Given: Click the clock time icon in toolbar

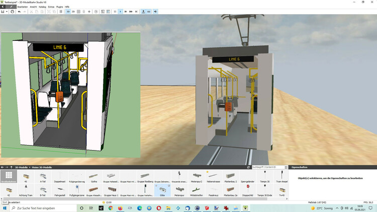Looking at the screenshot, I should pos(96,12).
